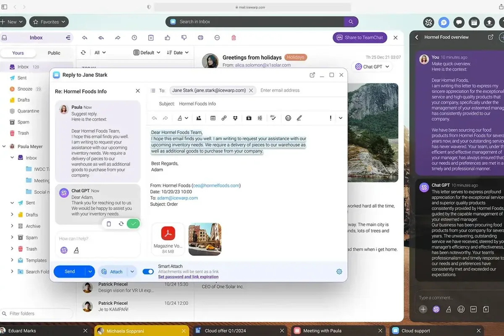This screenshot has width=504, height=336.
Task: Click the thumbs up icon in the mail toolbar
Action: coord(168,38)
